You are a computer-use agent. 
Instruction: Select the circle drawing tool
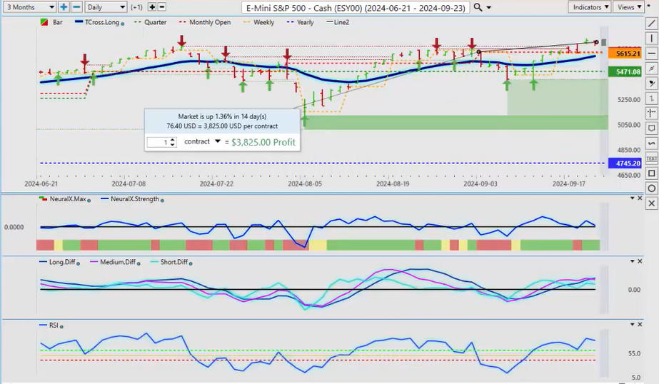[651, 188]
